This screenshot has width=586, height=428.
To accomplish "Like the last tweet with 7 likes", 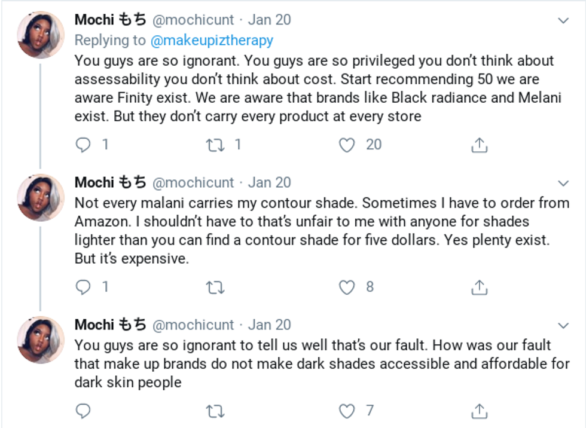I will tap(347, 411).
